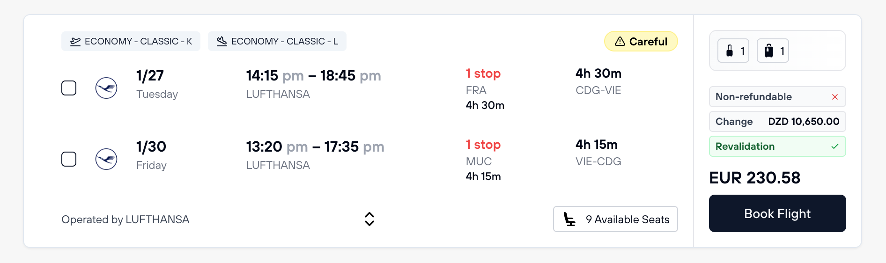
Task: Click the warning triangle icon in Careful badge
Action: (620, 42)
